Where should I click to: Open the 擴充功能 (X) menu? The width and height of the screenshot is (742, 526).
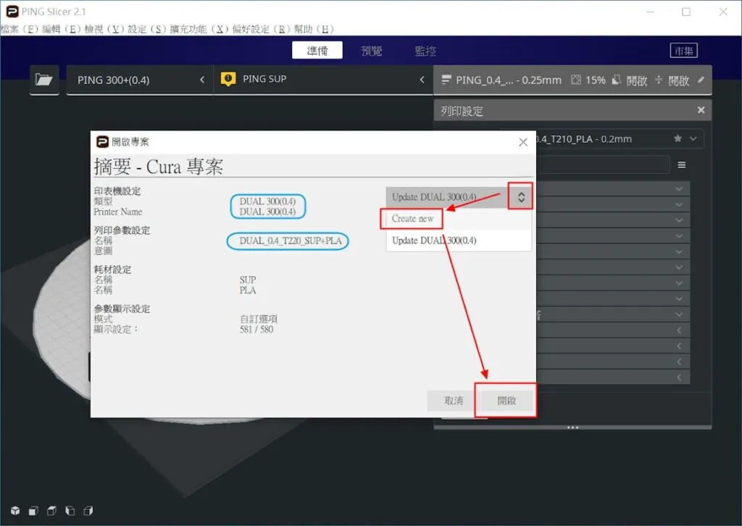(x=199, y=29)
